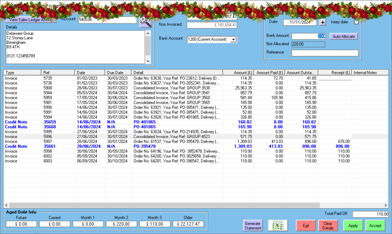Viewport: 392px width, 234px height.
Task: Open the Bank Account dropdown
Action: click(x=233, y=39)
